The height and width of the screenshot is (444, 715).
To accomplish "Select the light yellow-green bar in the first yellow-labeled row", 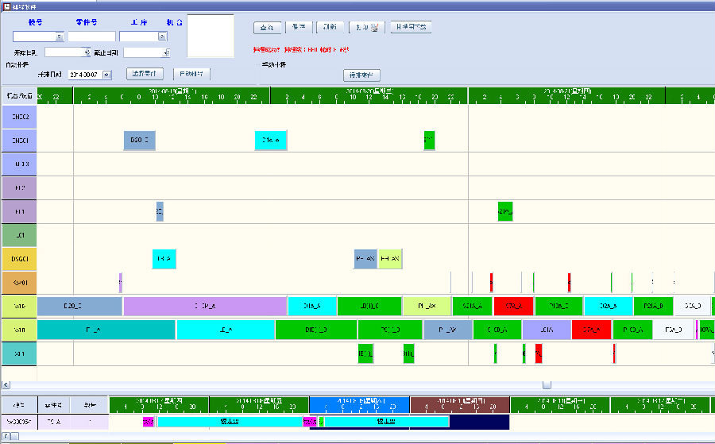I will [427, 307].
